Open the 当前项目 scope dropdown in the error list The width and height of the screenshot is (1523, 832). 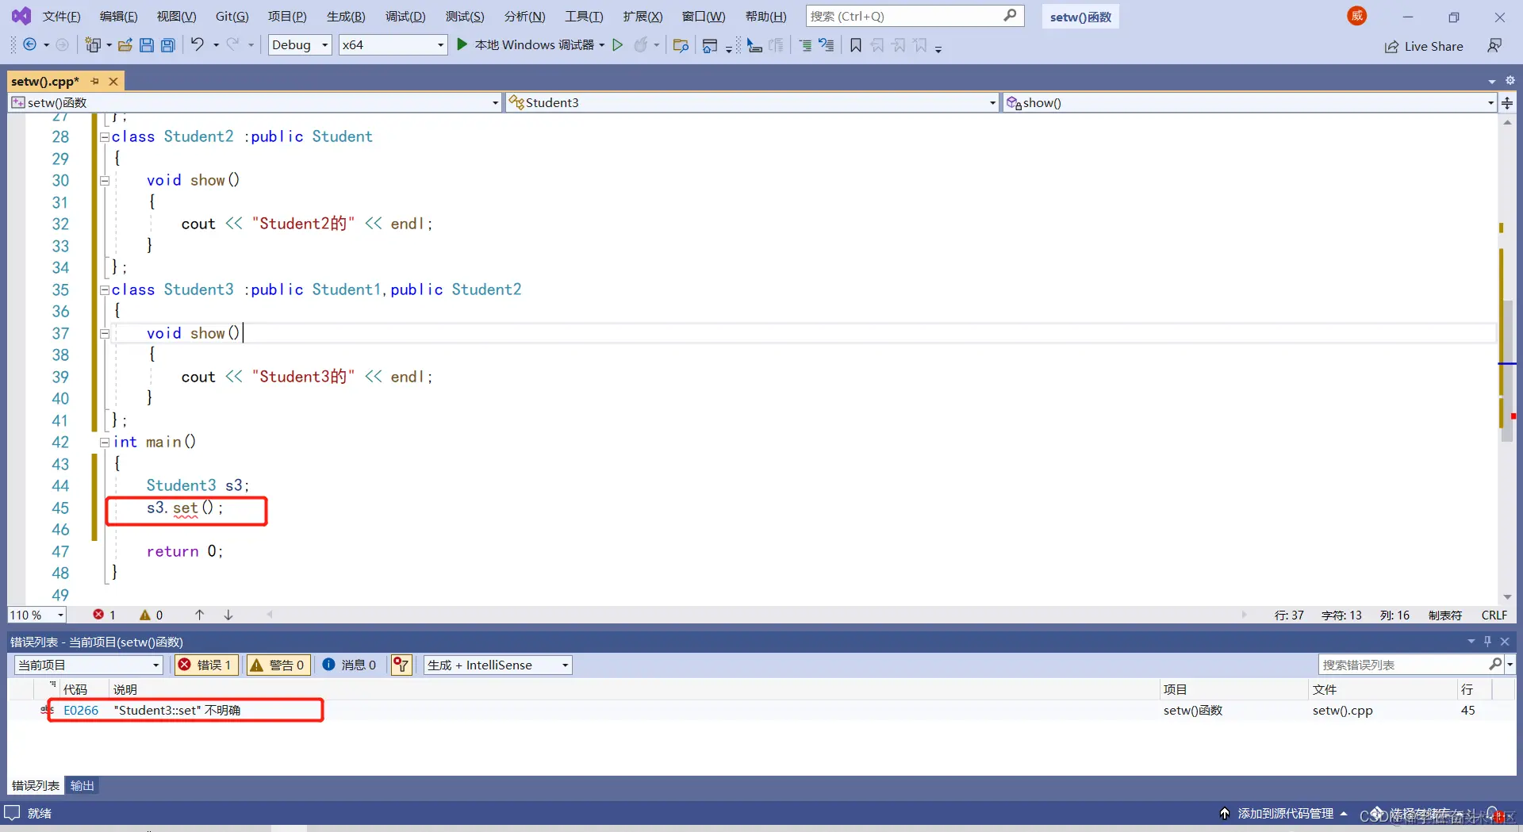click(x=89, y=665)
